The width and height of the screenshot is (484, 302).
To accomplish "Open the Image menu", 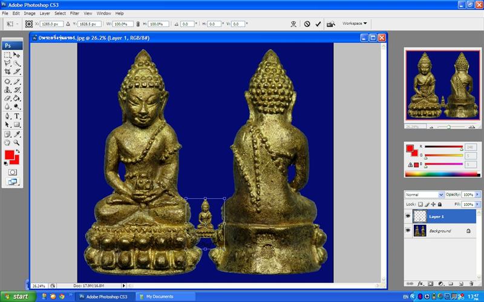I will coord(30,13).
